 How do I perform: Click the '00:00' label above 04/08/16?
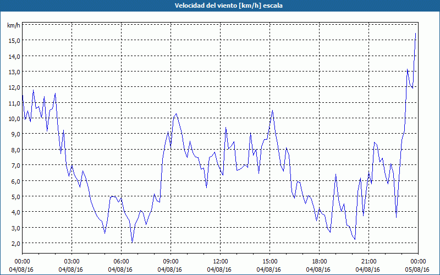[x=22, y=262]
